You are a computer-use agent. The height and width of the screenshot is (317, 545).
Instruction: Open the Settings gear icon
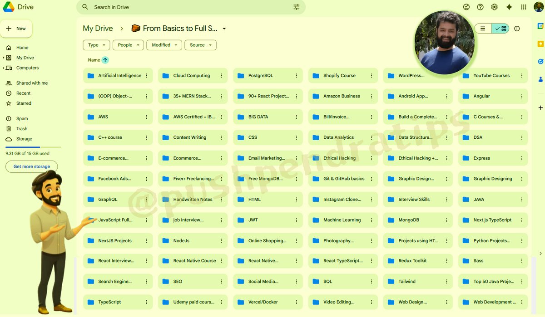[495, 7]
